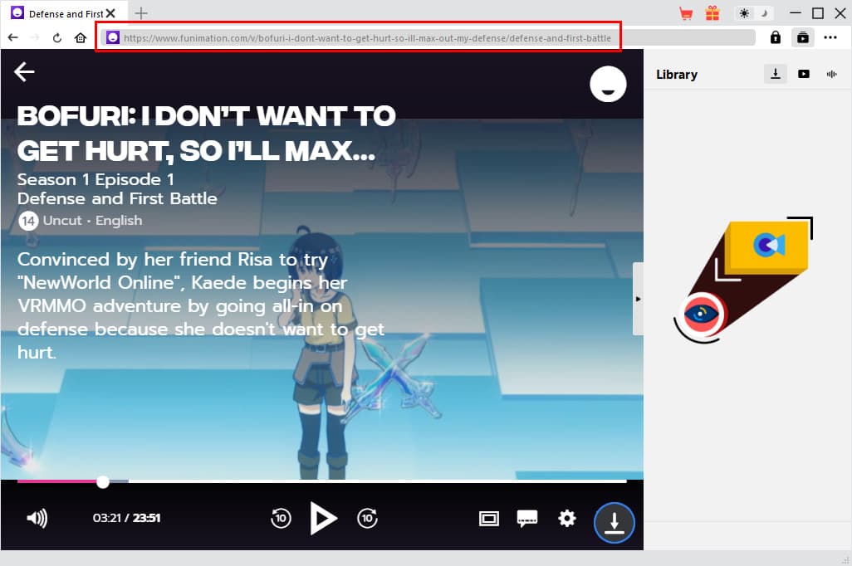
Task: Open the three-dot browser menu
Action: 830,37
